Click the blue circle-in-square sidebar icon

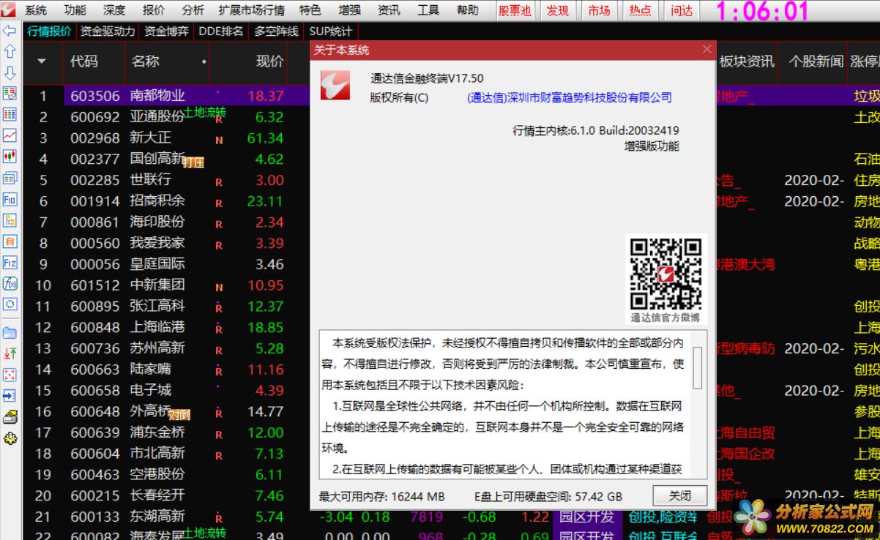10,304
